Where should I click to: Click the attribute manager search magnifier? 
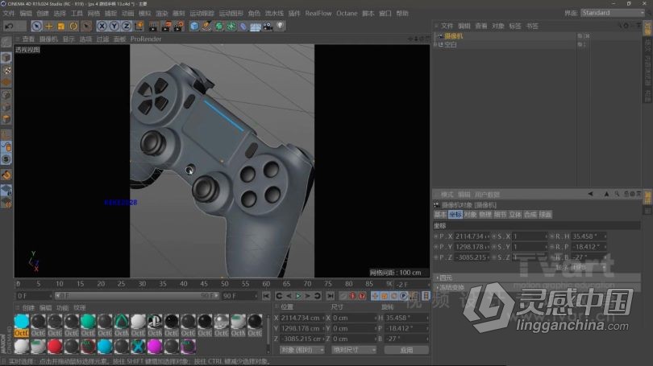tap(617, 194)
